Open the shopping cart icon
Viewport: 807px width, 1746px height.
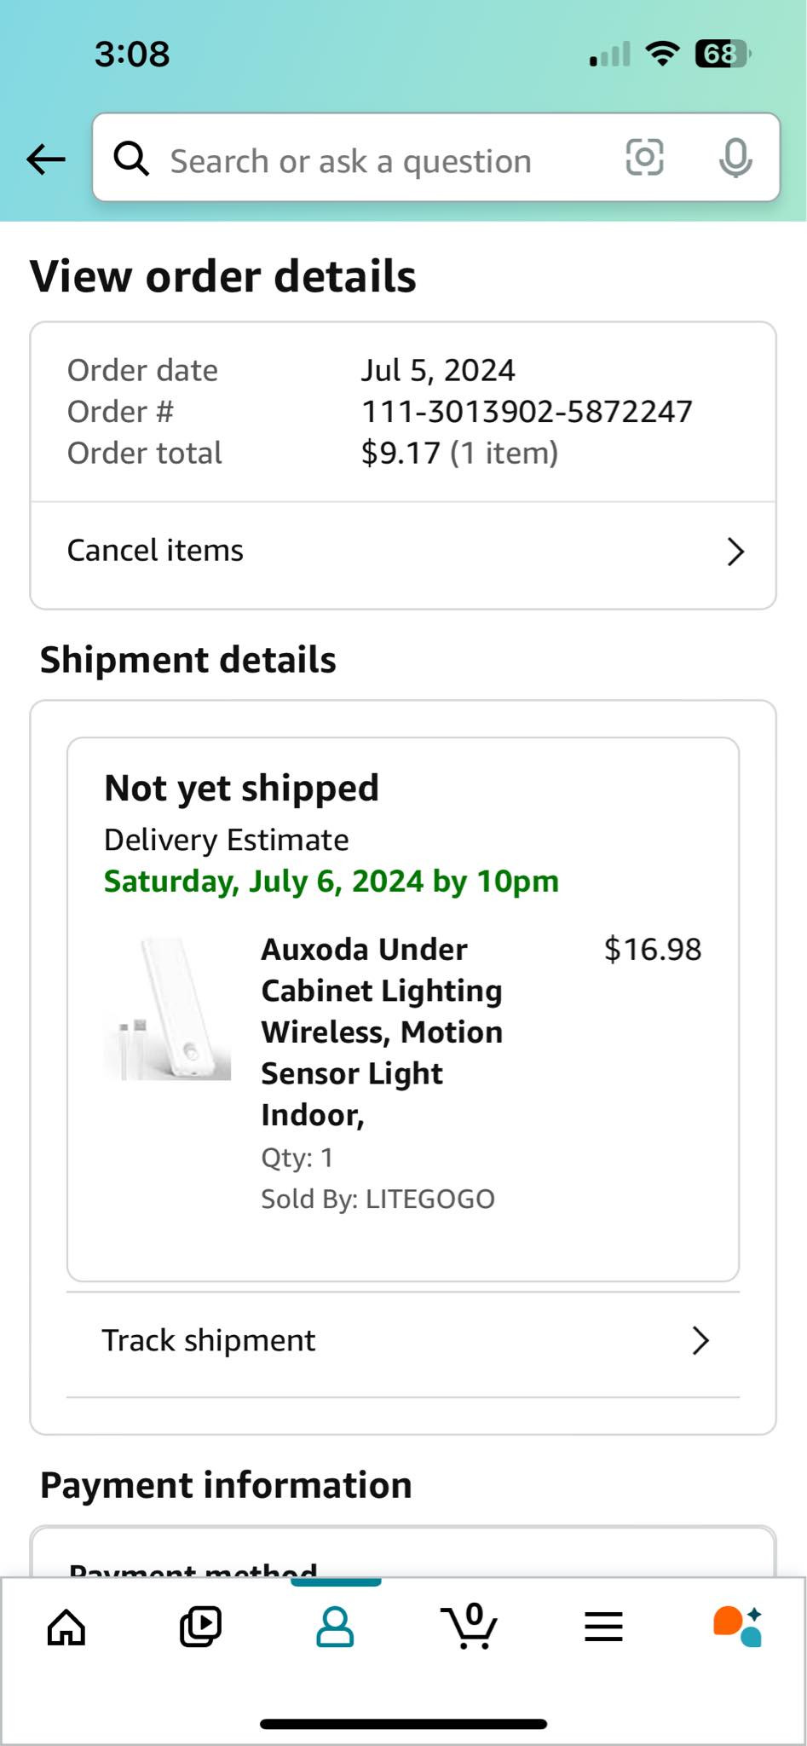click(469, 1625)
